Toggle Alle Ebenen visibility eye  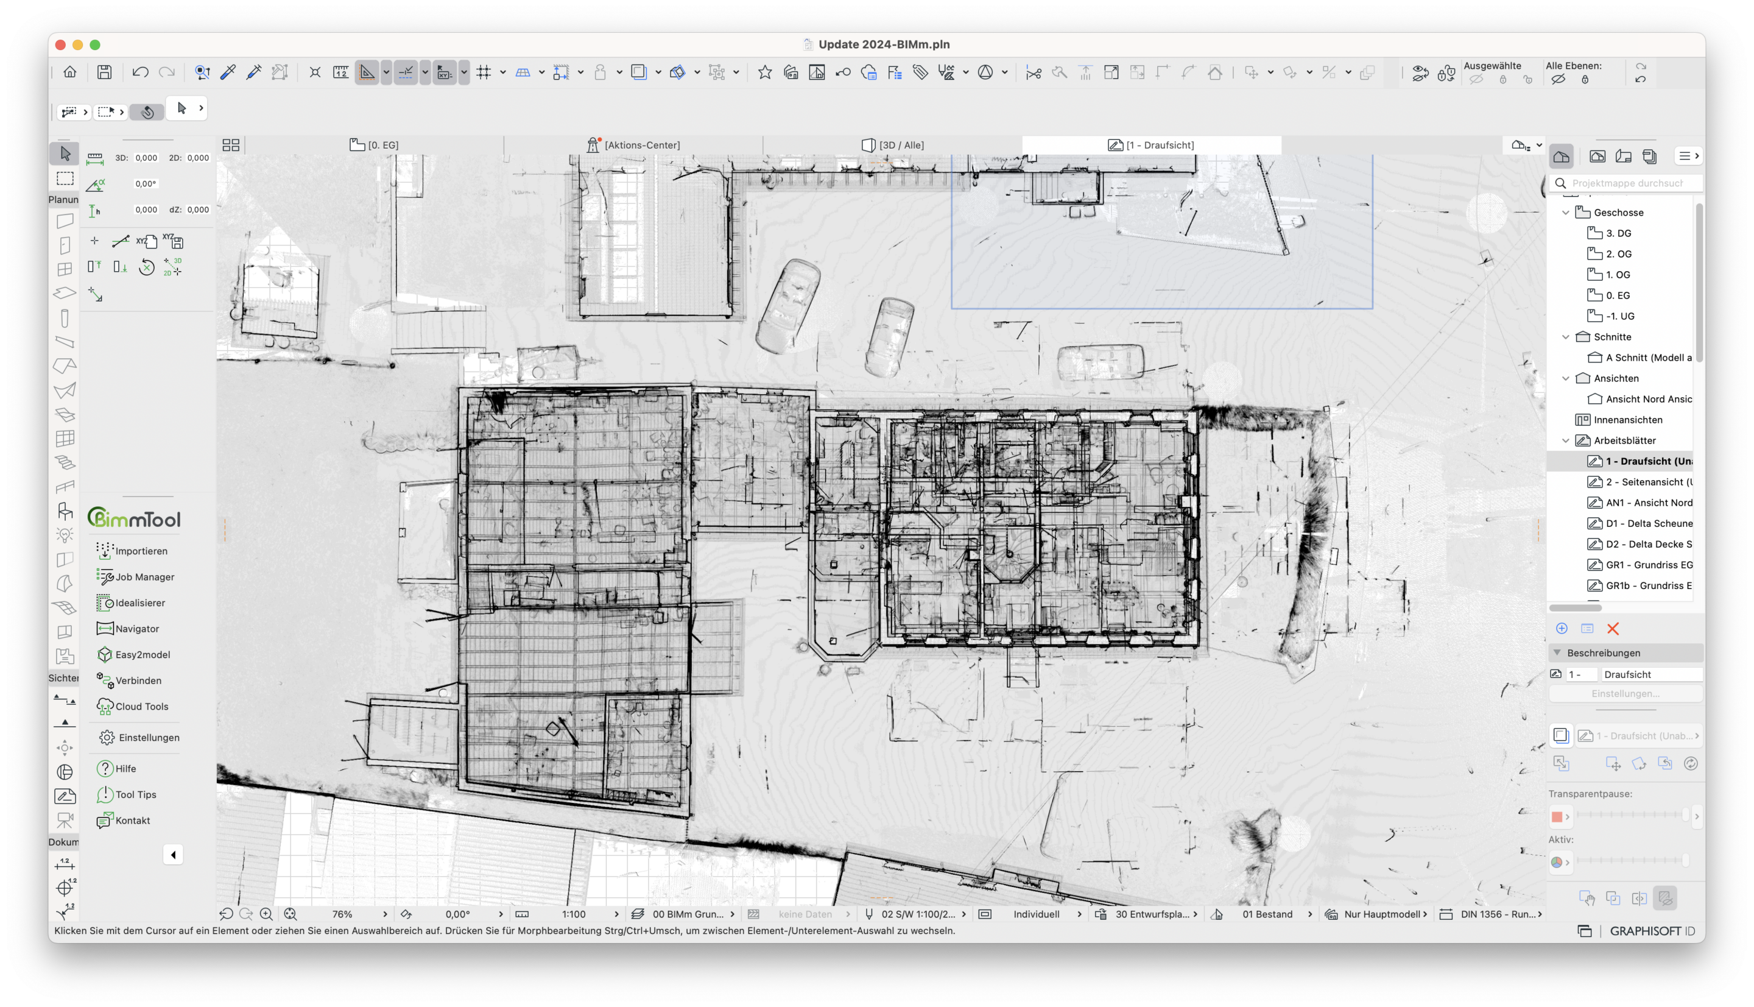1559,80
